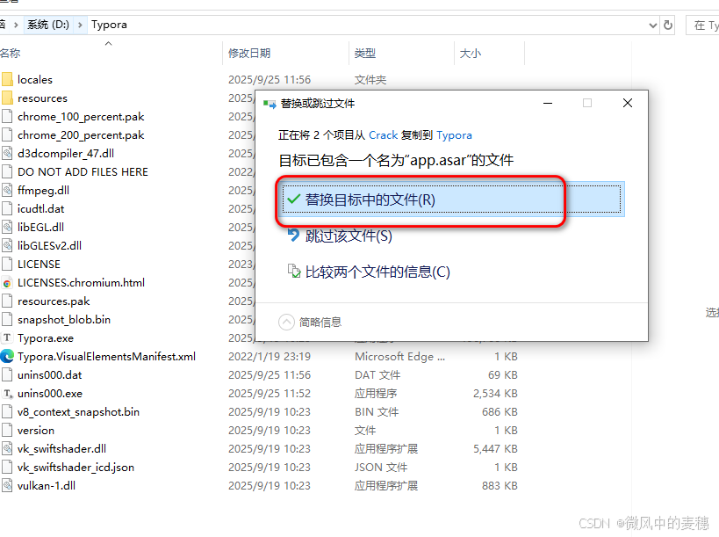Select the Typora breadcrumb segment
Viewport: 719px width, 537px height.
(109, 25)
